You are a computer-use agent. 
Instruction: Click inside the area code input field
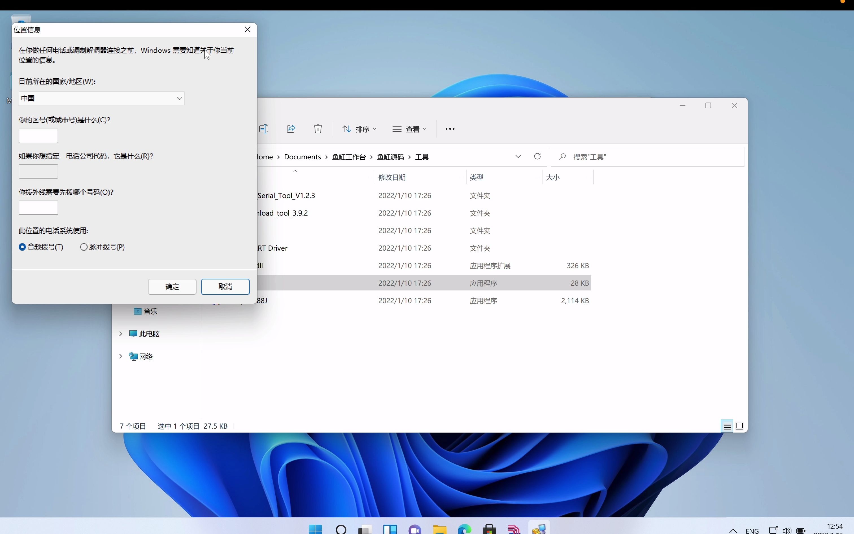(38, 136)
